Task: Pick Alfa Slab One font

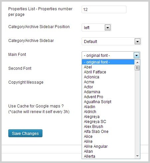Action: (x=108, y=132)
